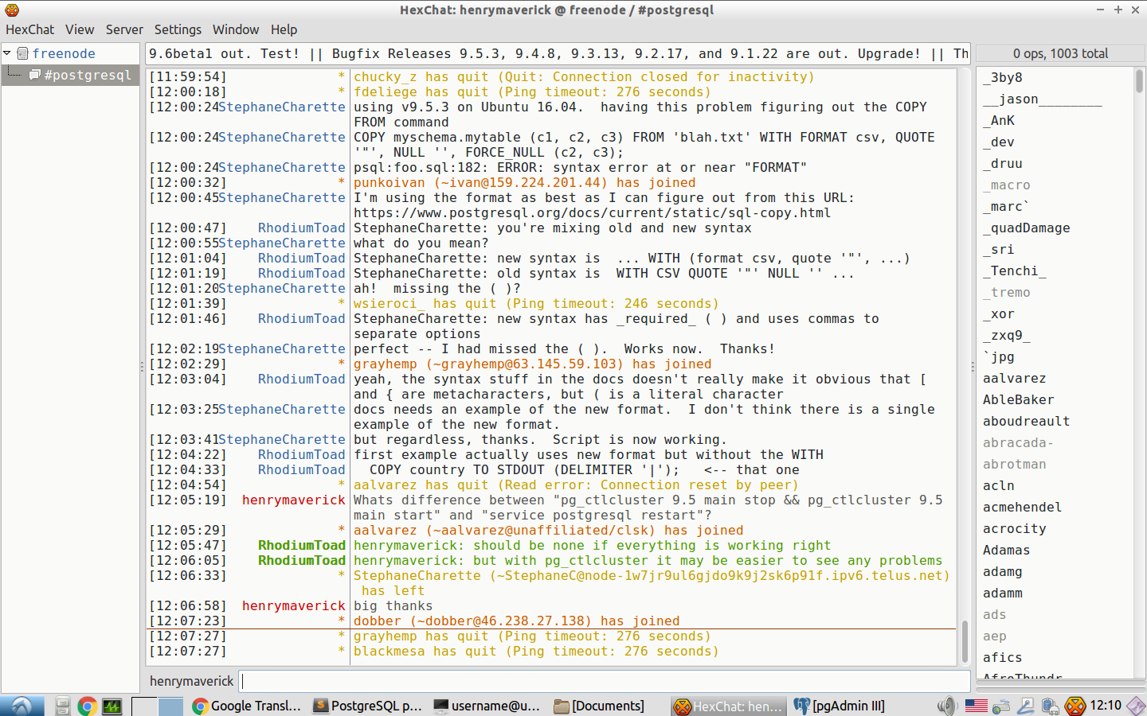Open the sql-copy.html documentation link
Screen dimensions: 1147x716
pos(592,213)
